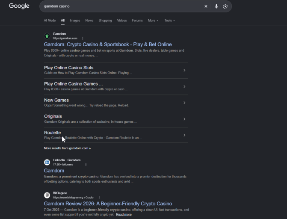This screenshot has width=287, height=219.
Task: Click the 'LinkedIn · Gamdom' source label
Action: [67, 160]
